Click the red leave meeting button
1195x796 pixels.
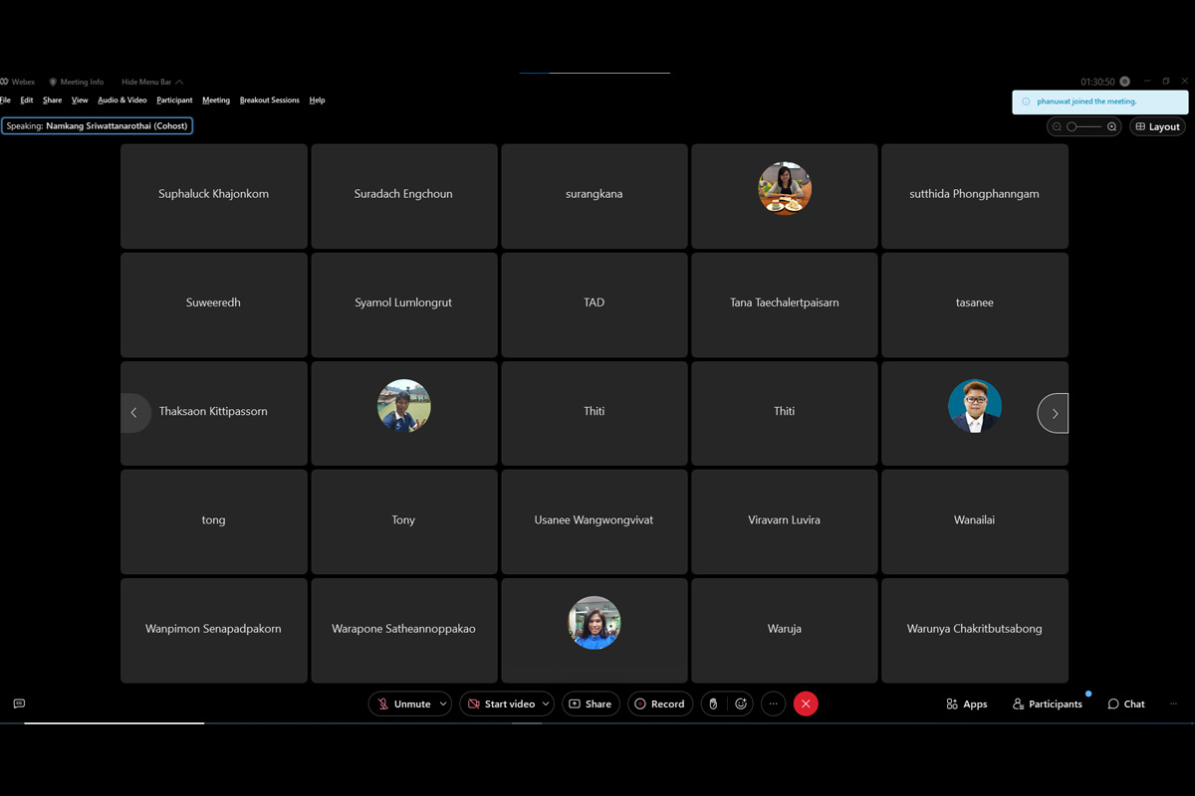pos(806,703)
